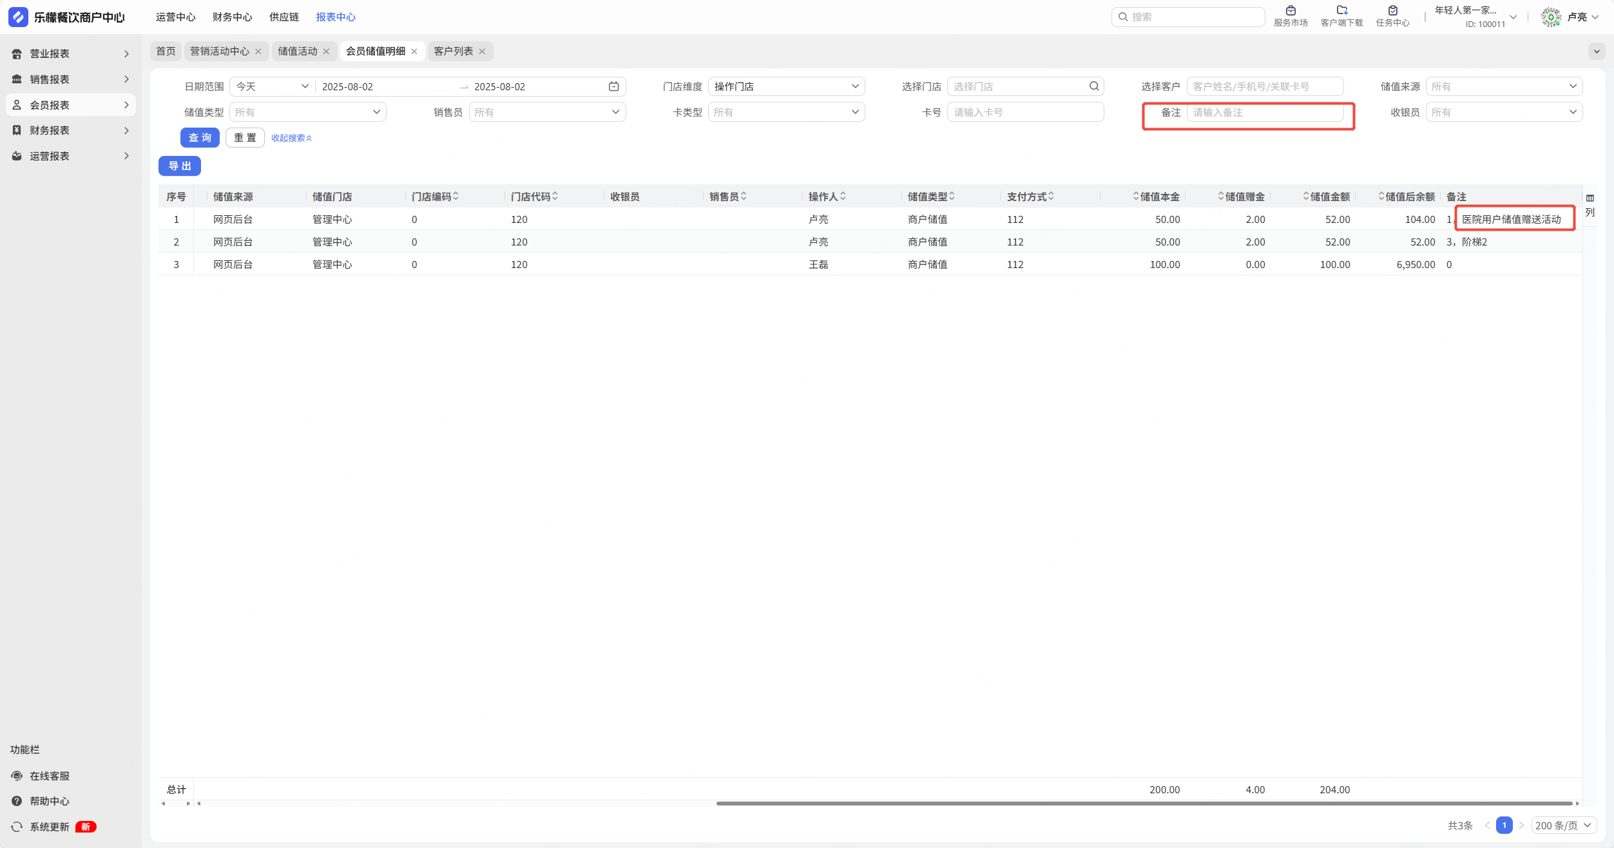1614x848 pixels.
Task: Click operator cell 王磊 in row 3
Action: pyautogui.click(x=818, y=265)
